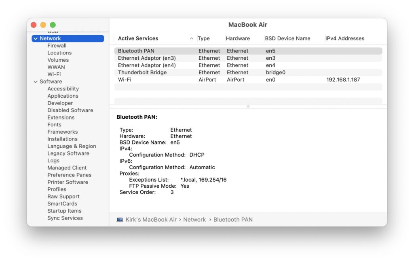Open Locations in the sidebar
This screenshot has width=414, height=262.
(59, 52)
